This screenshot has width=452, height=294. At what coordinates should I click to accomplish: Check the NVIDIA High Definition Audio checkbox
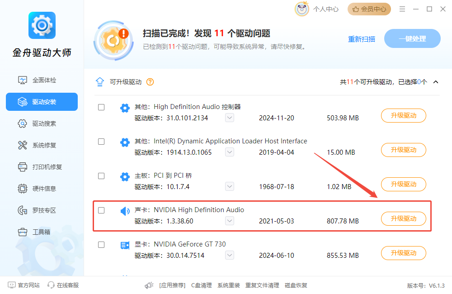tap(101, 210)
